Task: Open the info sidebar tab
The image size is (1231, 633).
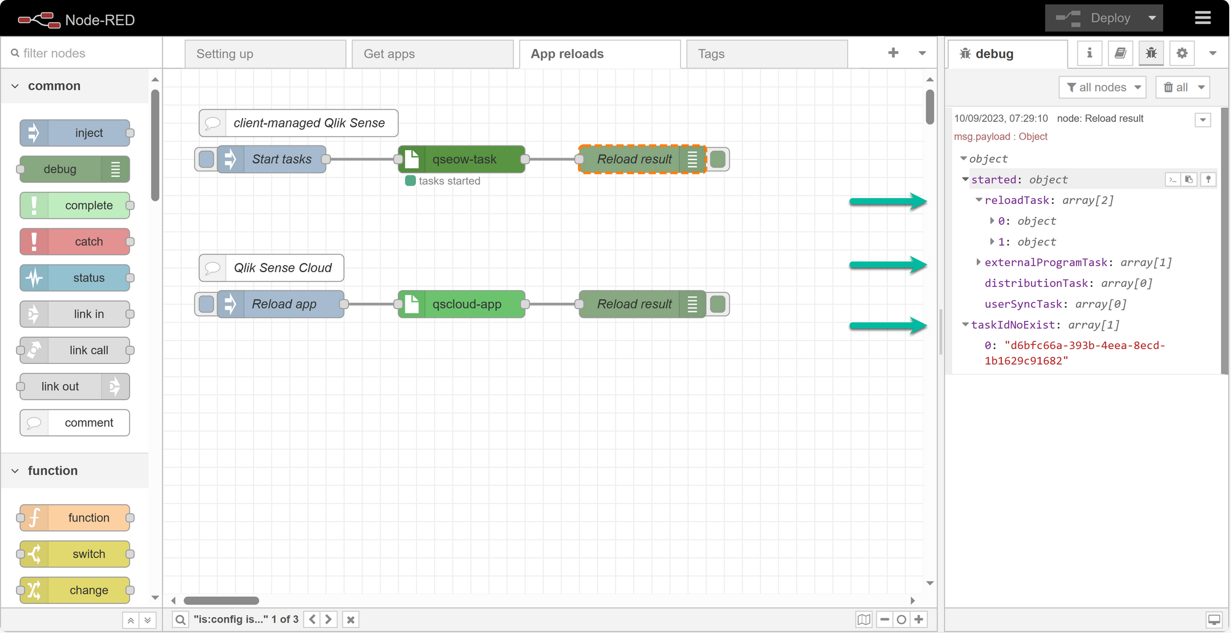Action: click(1089, 53)
